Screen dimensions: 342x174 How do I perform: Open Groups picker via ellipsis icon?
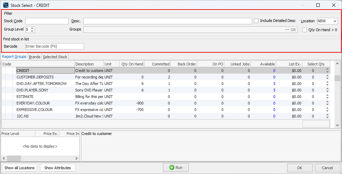point(287,29)
